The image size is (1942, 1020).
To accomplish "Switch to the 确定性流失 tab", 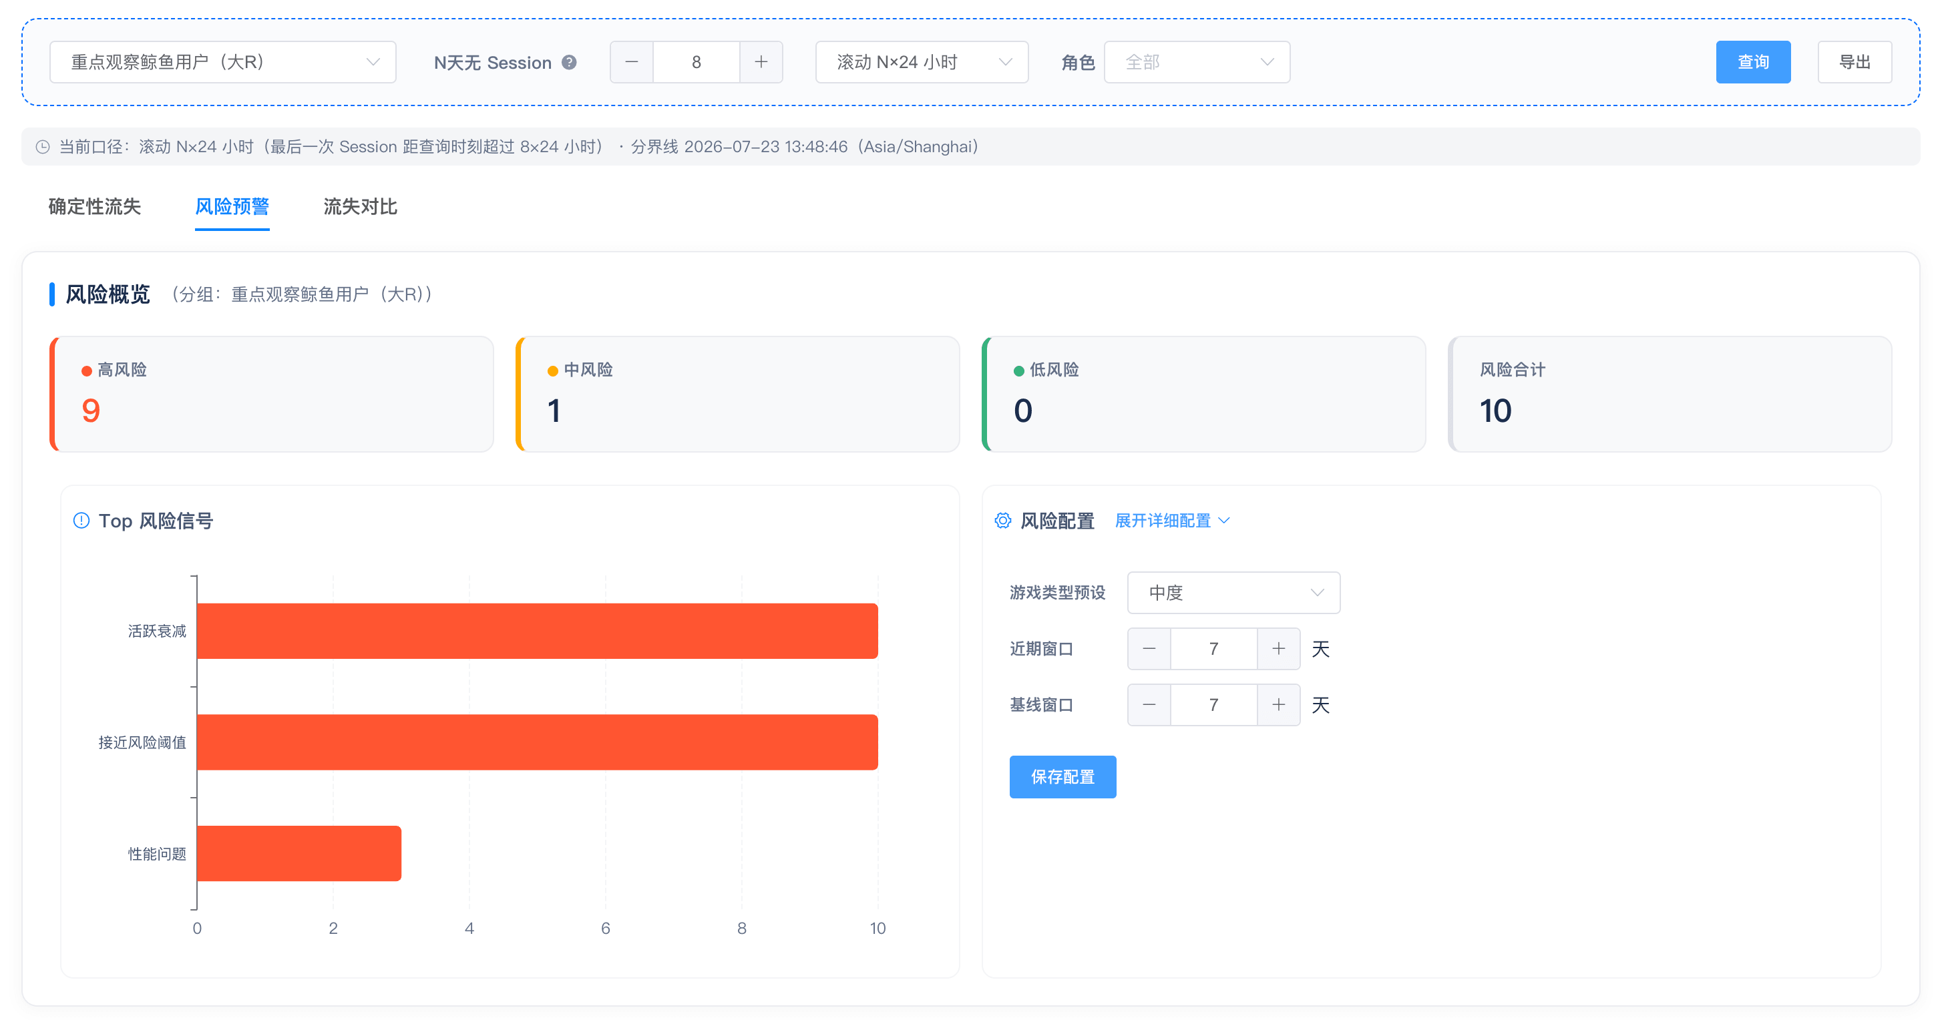I will [x=95, y=206].
